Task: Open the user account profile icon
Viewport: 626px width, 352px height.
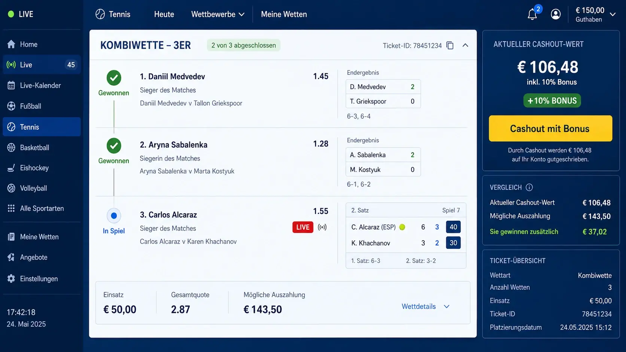Action: [556, 14]
